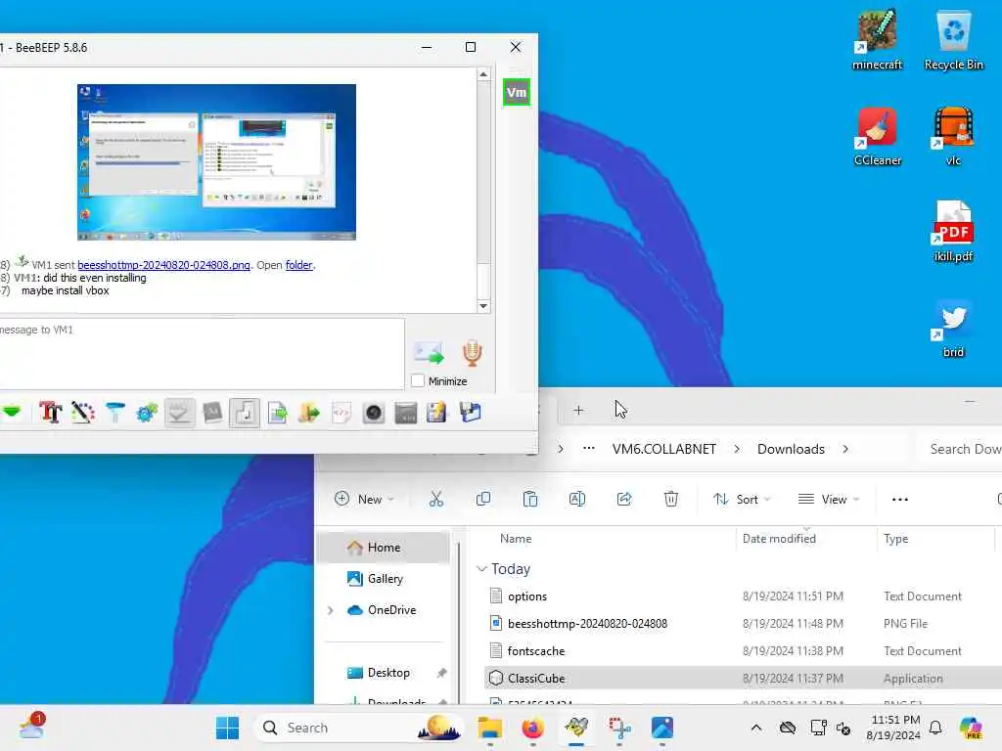
Task: Click the BeeBEEP chat scrollbar up arrow
Action: pyautogui.click(x=483, y=74)
